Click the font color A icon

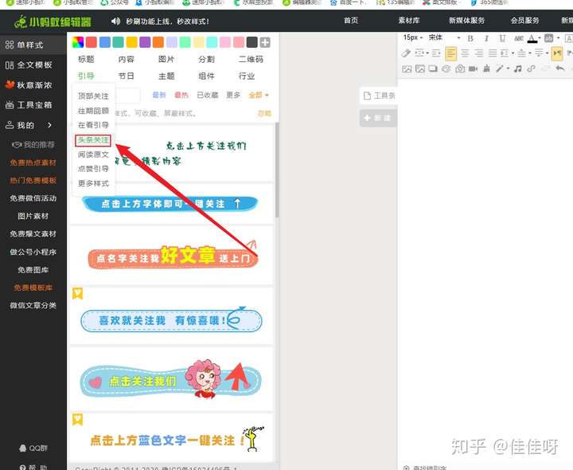click(x=532, y=38)
